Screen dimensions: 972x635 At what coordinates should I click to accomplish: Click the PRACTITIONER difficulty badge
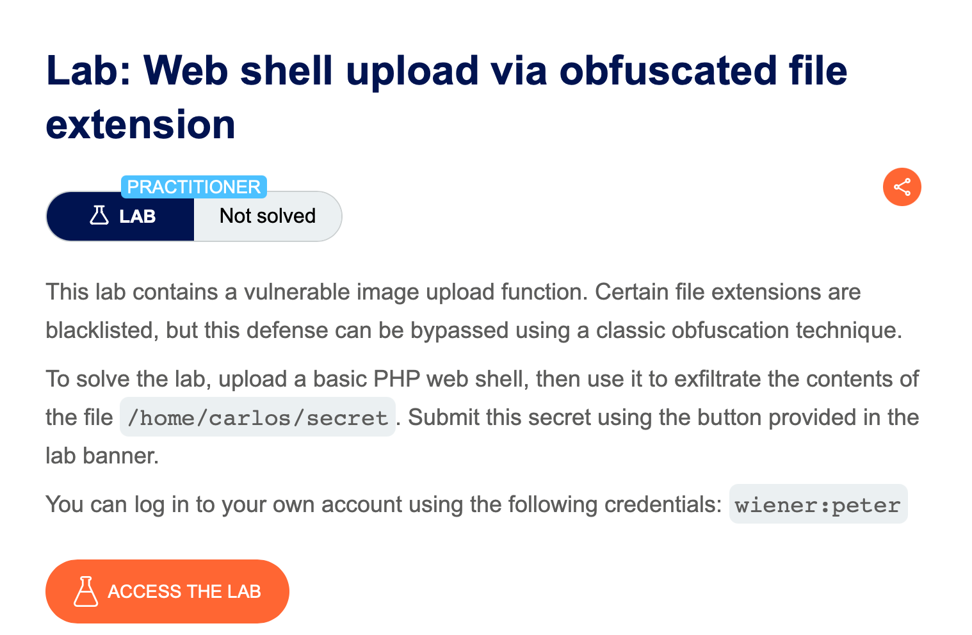[193, 187]
